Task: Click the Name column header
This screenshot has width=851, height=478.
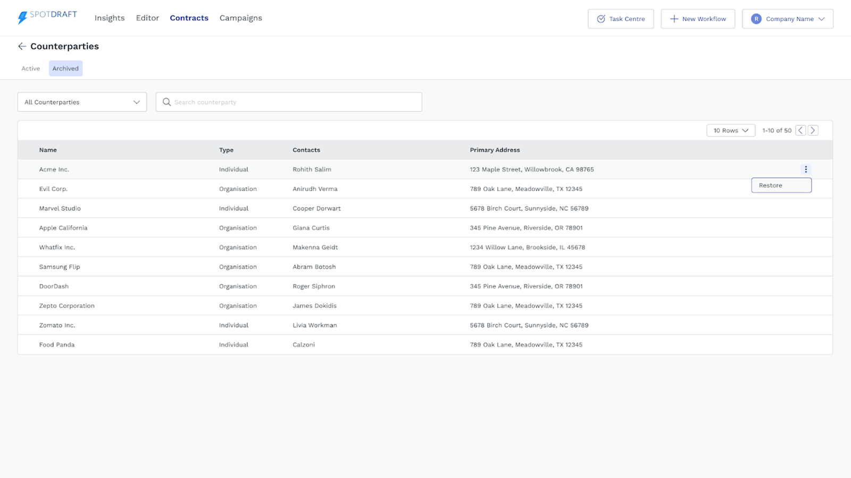Action: 48,150
